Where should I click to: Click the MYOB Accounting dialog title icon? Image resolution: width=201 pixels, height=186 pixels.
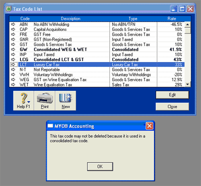[50, 126]
